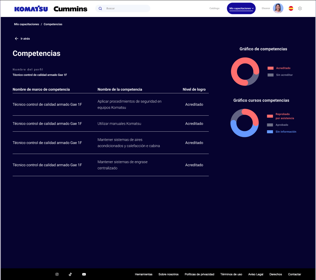This screenshot has height=280, width=316.
Task: Click Eleanor's profile avatar
Action: pos(278,8)
